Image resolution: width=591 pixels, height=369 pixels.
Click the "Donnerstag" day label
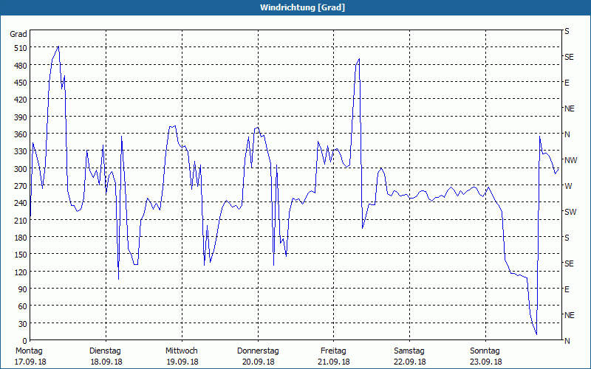(x=258, y=351)
